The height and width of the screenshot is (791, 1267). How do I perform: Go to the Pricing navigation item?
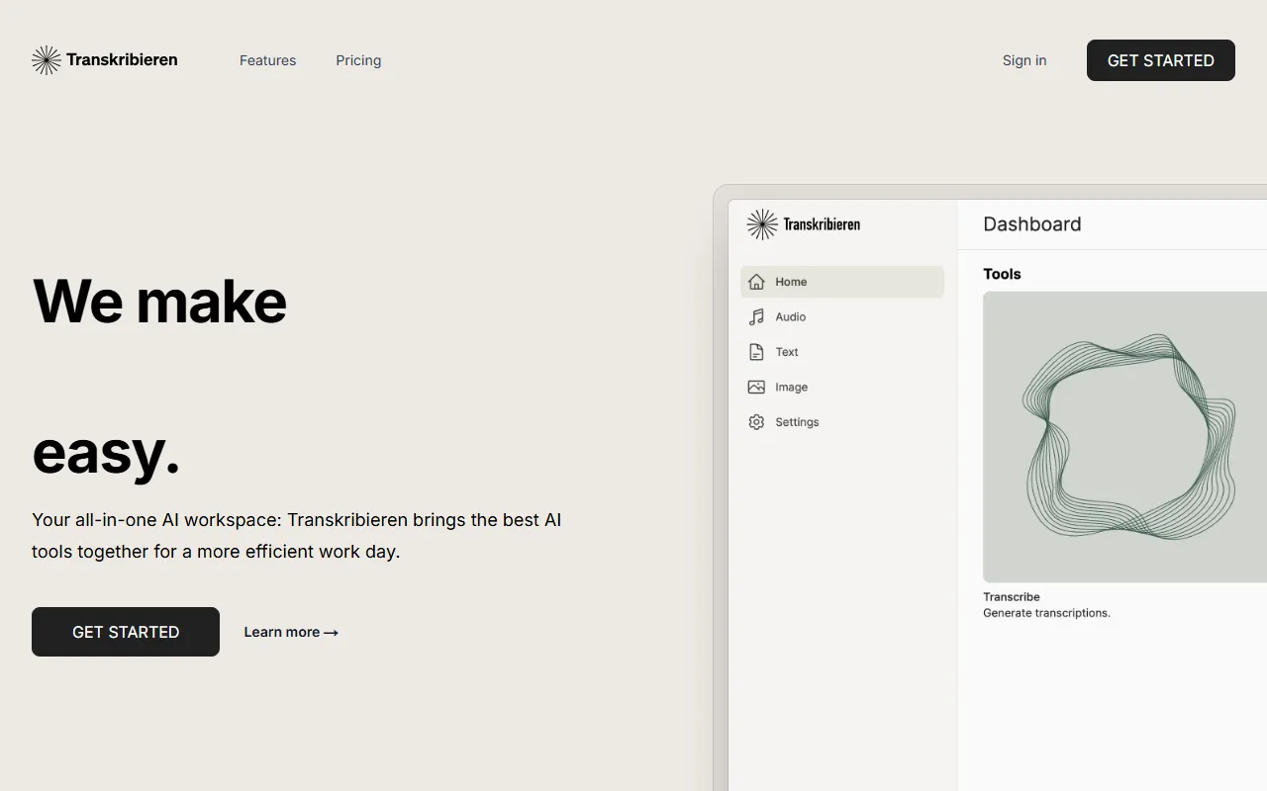[358, 60]
